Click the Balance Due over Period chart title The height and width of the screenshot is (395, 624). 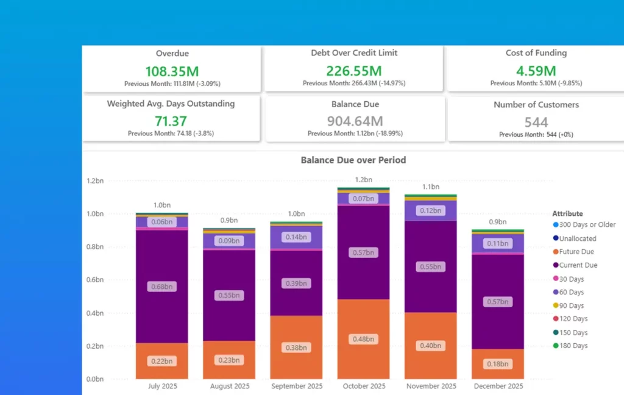point(353,160)
